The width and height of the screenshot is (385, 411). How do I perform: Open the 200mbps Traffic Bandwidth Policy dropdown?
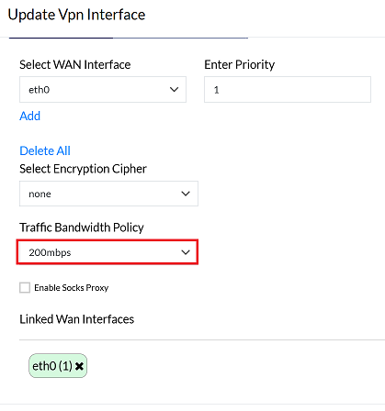(108, 252)
